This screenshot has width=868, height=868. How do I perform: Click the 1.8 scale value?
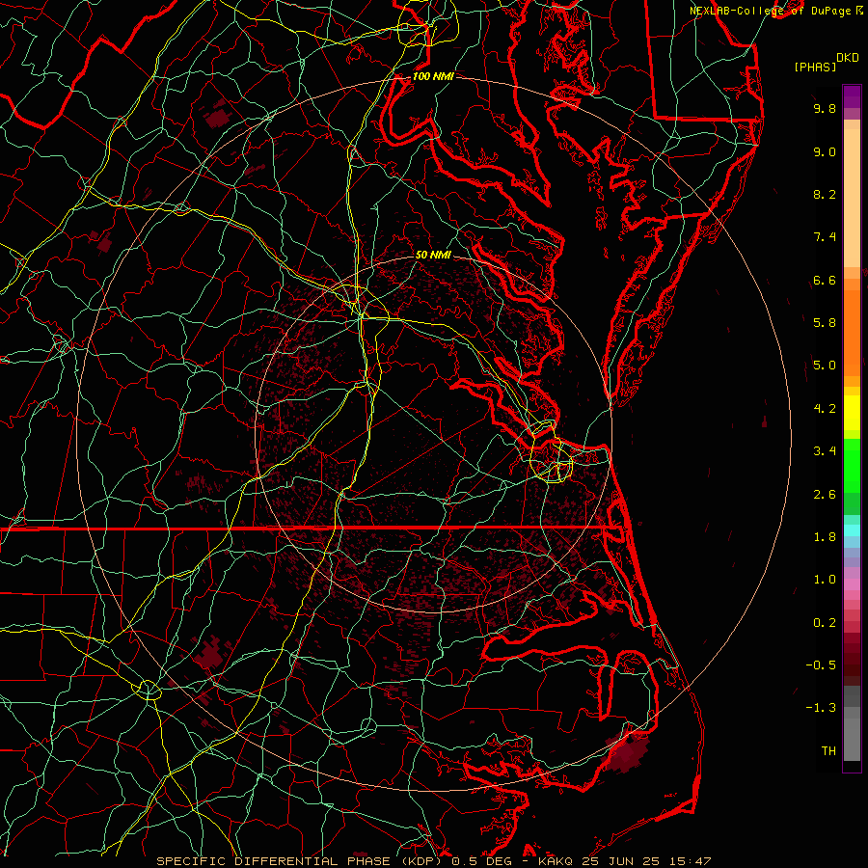[825, 537]
